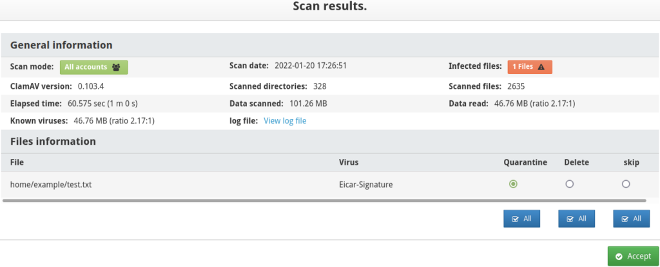660x267 pixels.
Task: Click the Files information section header
Action: tap(53, 142)
